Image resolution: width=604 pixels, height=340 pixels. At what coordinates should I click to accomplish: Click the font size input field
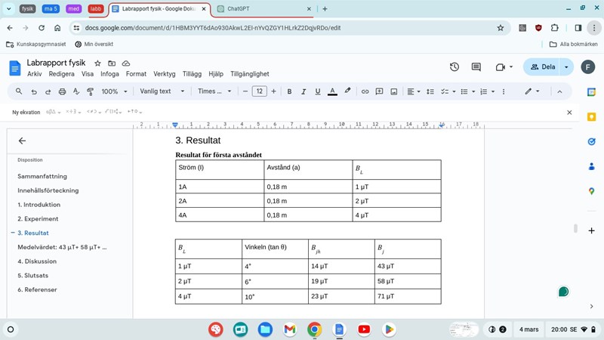coord(259,91)
